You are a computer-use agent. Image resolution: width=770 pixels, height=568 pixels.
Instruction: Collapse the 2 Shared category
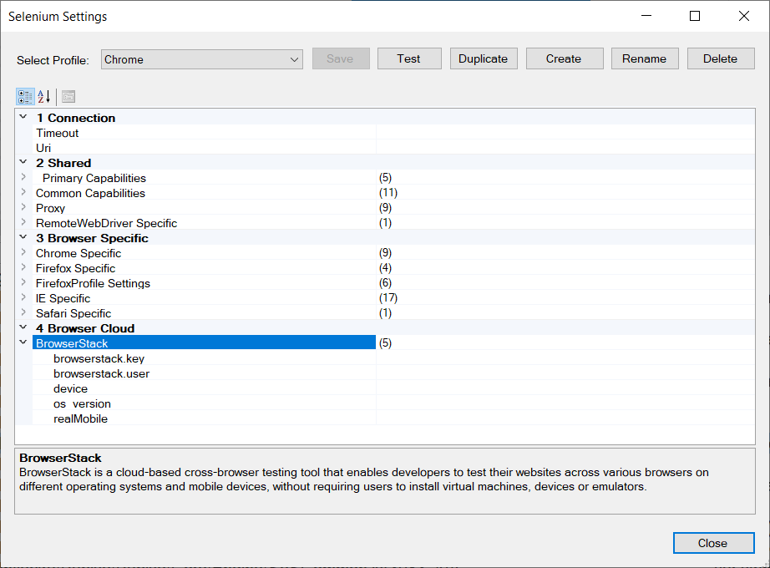[x=23, y=162]
